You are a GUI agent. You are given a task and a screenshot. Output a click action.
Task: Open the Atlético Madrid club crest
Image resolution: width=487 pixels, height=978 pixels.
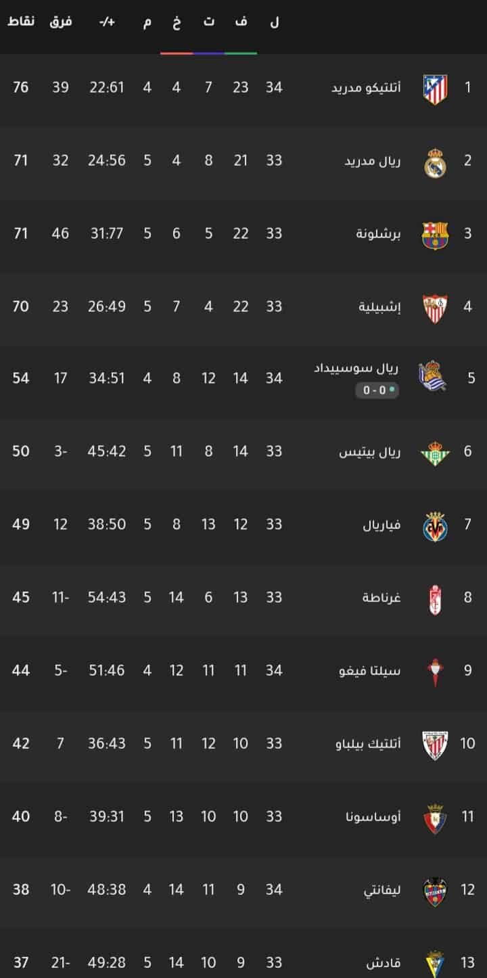tap(435, 89)
